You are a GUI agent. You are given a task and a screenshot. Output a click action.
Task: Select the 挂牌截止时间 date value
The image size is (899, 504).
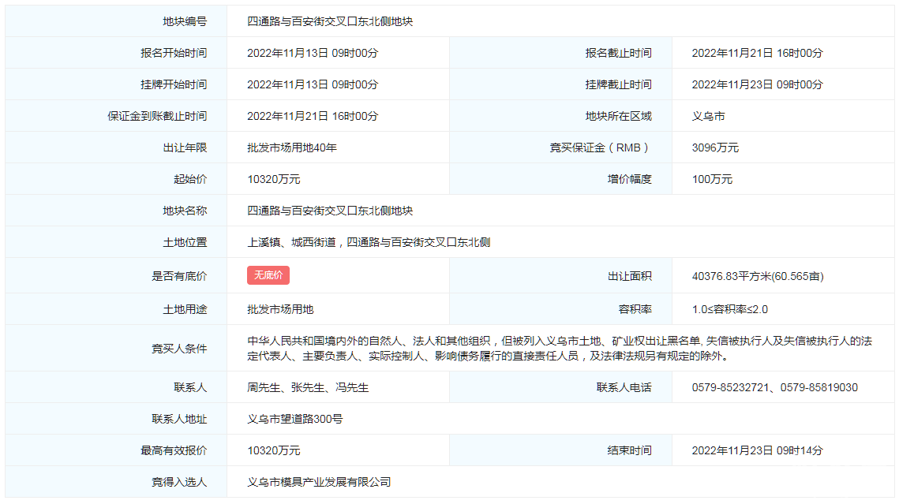coord(757,84)
